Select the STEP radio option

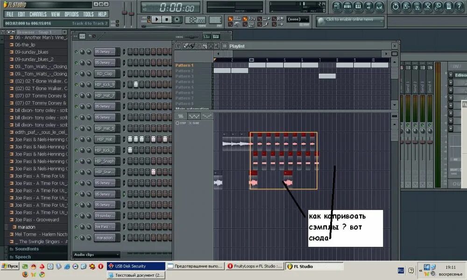point(177,123)
